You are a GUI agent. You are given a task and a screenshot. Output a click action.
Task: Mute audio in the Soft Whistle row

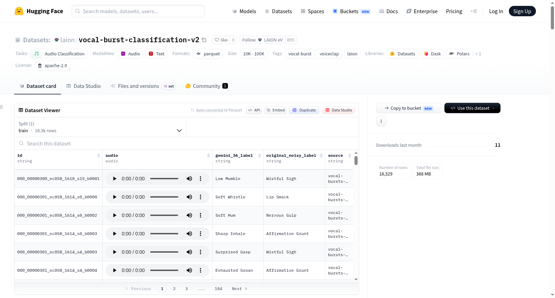(x=189, y=197)
